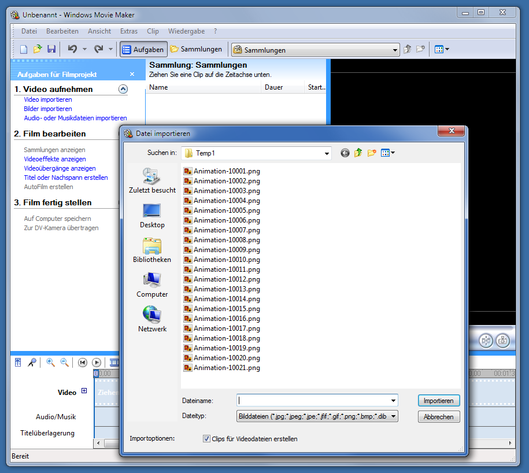
Task: Click Titel oder Nachspann erstellen link
Action: pyautogui.click(x=66, y=178)
